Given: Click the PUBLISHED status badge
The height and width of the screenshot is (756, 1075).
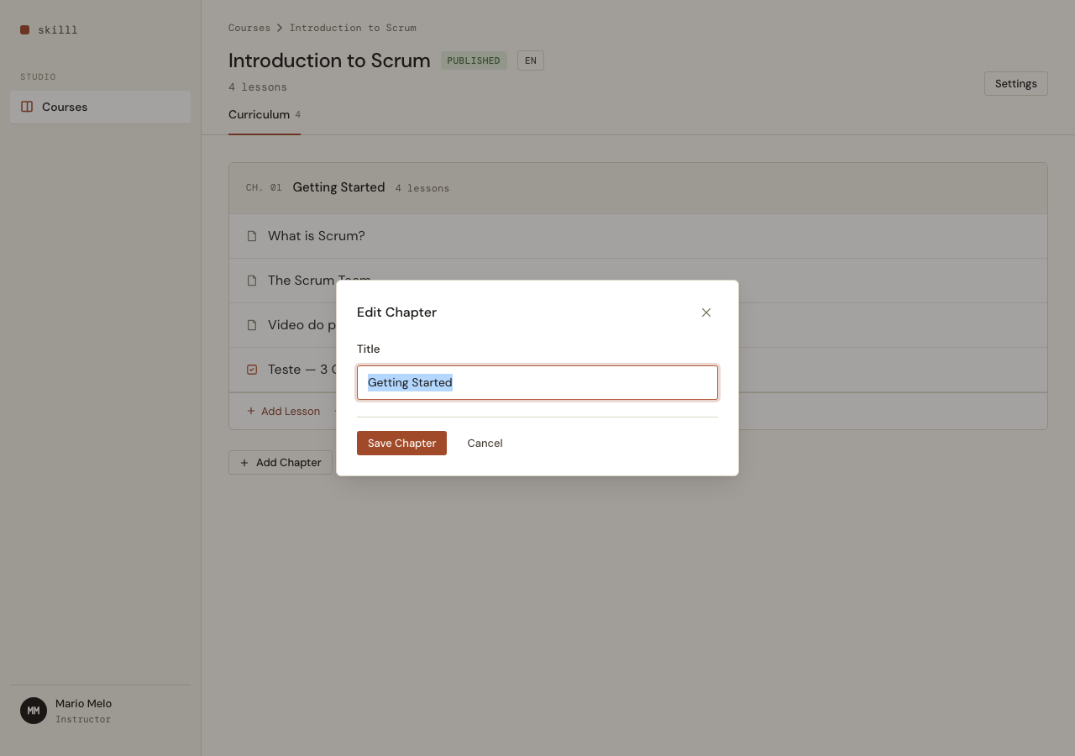Looking at the screenshot, I should [x=474, y=60].
